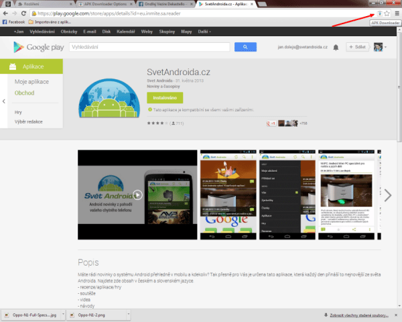Viewport: 402px width, 322px height.
Task: Click the Aplikace section header
Action: (x=31, y=66)
